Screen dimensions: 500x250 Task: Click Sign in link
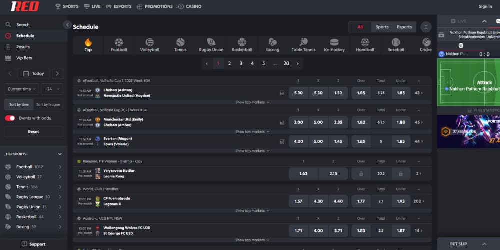485,6
